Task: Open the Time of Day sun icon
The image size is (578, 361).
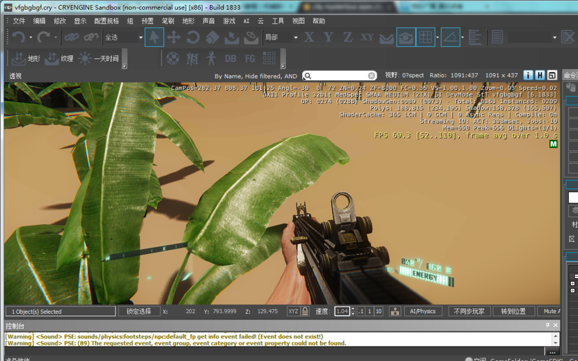Action: point(85,58)
